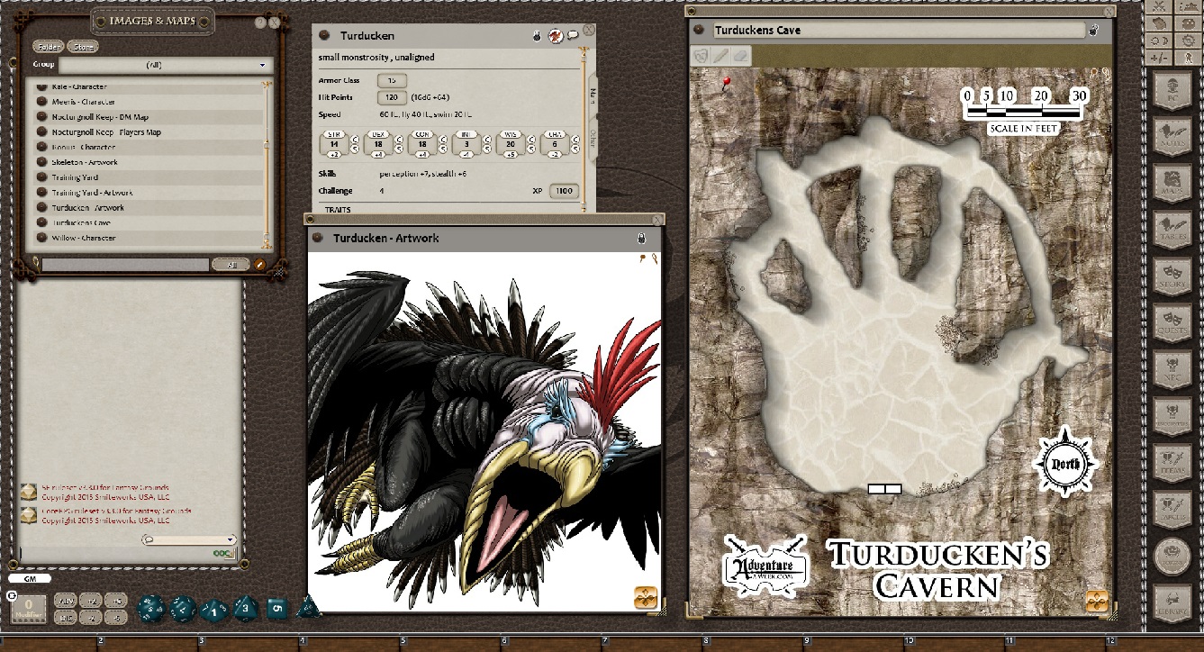The width and height of the screenshot is (1204, 652).
Task: Open the Group dropdown in Images & Maps
Action: point(163,65)
